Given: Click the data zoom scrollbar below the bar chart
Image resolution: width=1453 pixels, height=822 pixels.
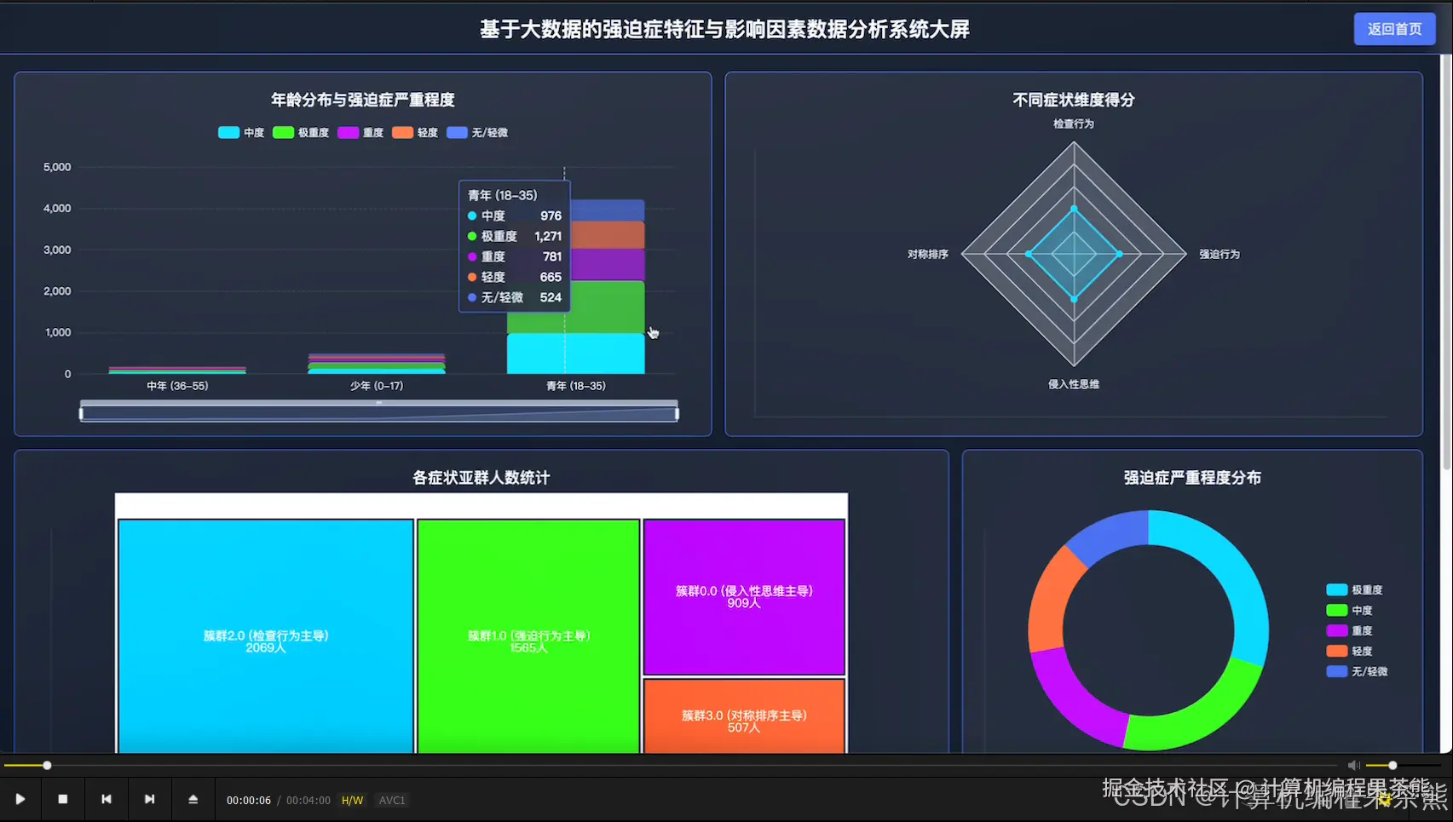Looking at the screenshot, I should 378,411.
